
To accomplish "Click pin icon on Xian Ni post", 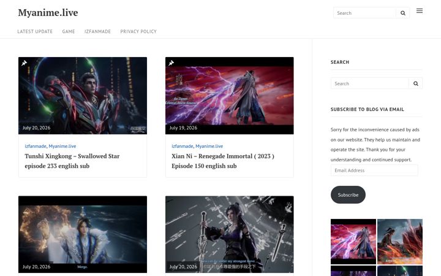I will click(171, 63).
